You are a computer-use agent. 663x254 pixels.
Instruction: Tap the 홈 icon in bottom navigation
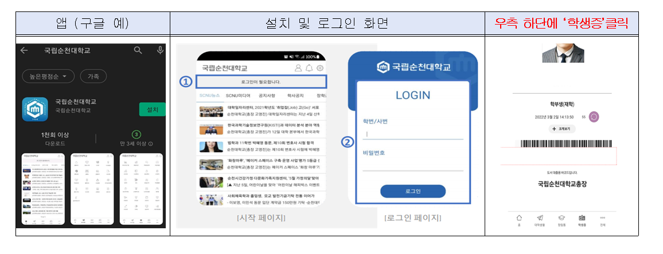[x=519, y=219]
